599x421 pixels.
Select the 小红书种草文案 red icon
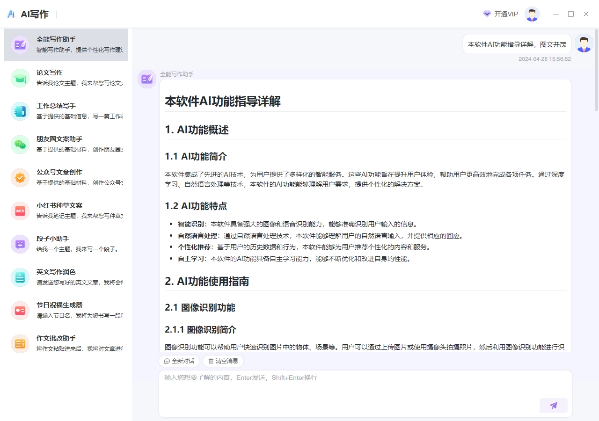20,211
